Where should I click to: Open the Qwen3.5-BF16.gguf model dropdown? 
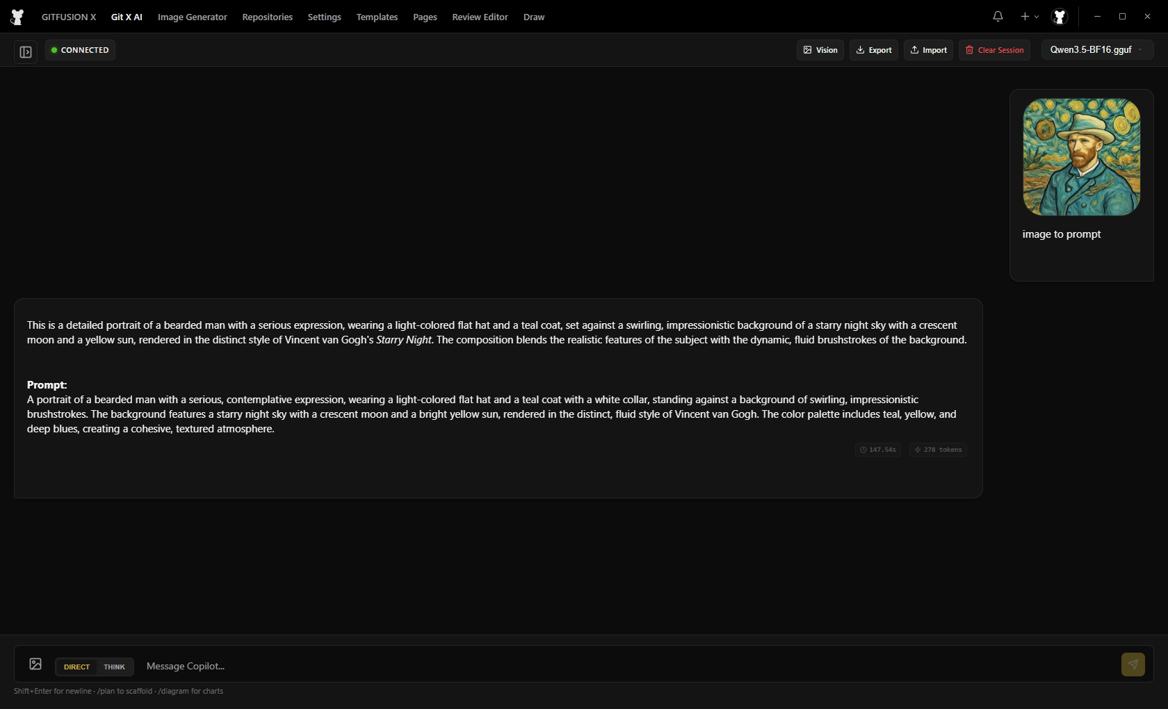(1097, 50)
